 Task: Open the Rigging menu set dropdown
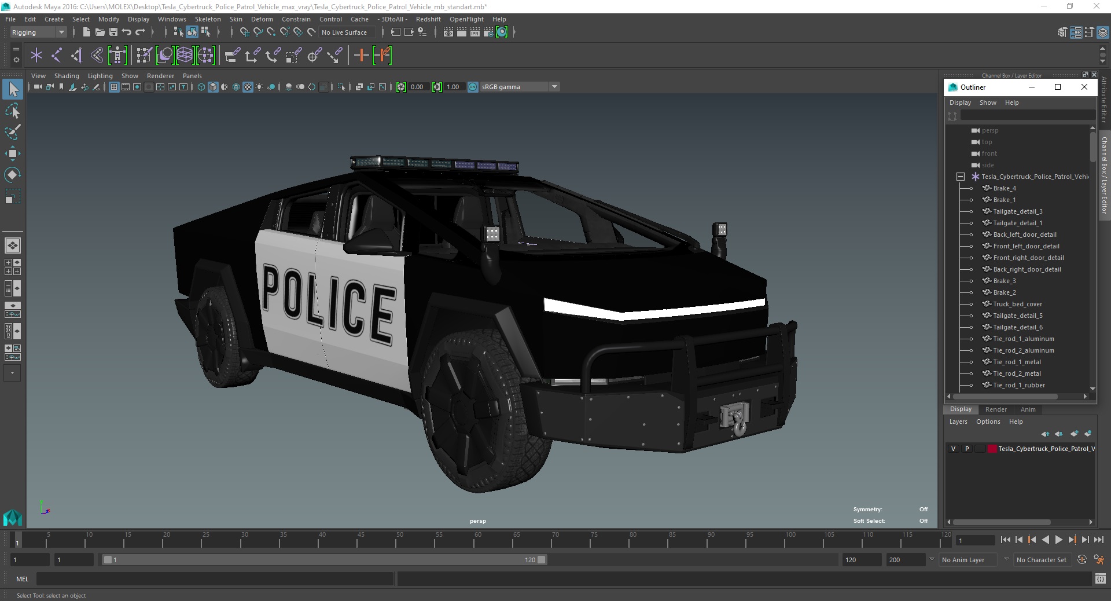point(38,32)
